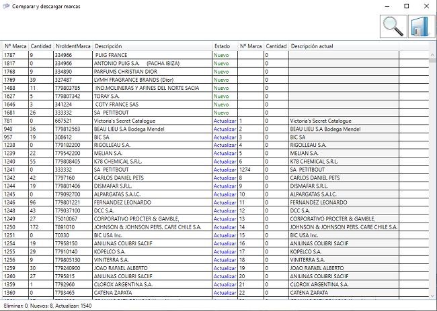Select the PUIG FRANCE description cell
Image resolution: width=437 pixels, height=311 pixels.
152,55
